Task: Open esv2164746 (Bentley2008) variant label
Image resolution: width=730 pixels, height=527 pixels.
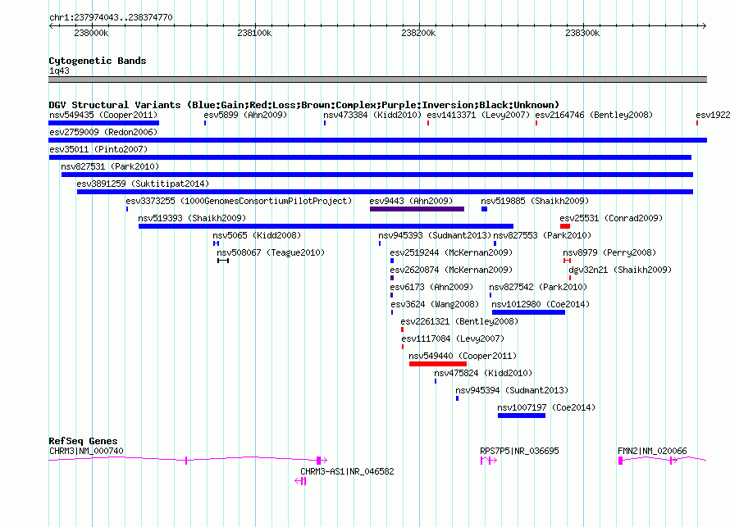Action: 594,115
